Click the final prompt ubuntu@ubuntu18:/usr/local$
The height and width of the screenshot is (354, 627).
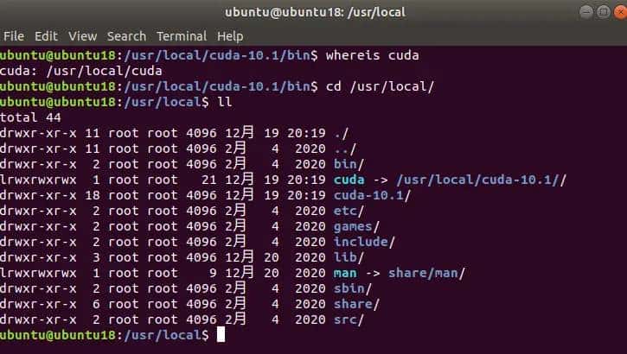(105, 335)
